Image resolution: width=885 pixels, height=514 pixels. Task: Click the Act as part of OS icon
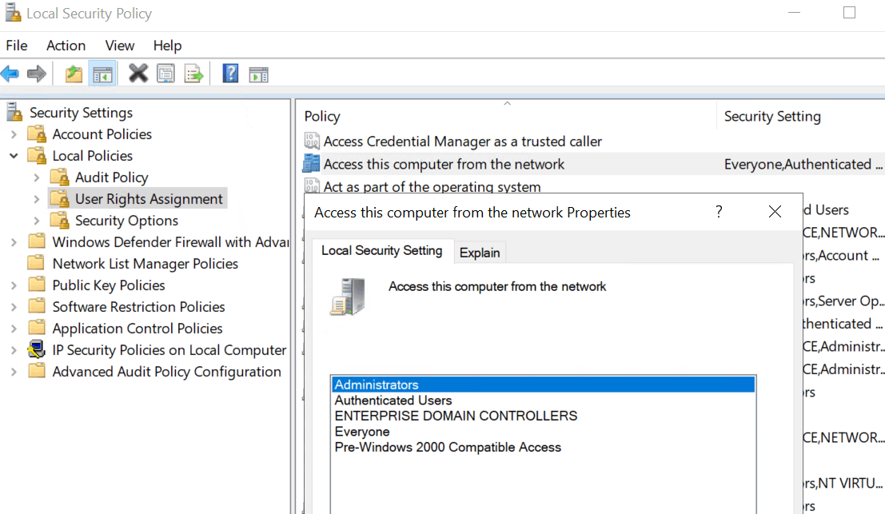312,185
